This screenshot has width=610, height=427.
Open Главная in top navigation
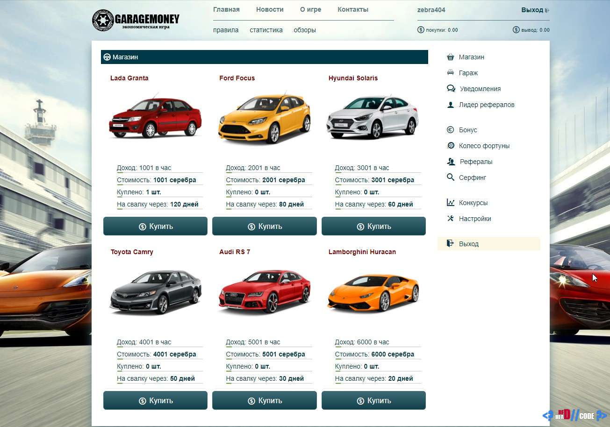tap(226, 9)
